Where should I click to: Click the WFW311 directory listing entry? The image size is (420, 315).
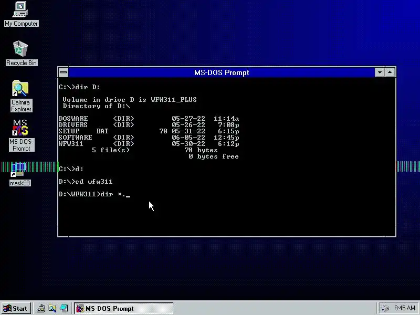tap(149, 144)
